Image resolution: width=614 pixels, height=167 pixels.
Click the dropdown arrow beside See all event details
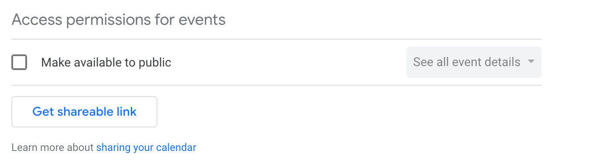(531, 62)
